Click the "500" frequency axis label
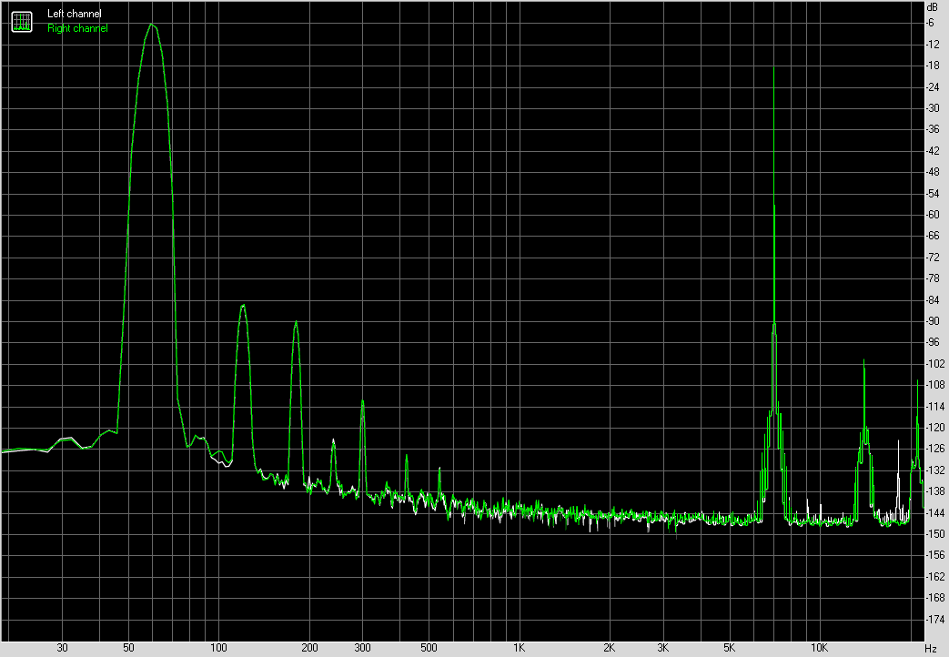This screenshot has width=949, height=657. point(429,649)
